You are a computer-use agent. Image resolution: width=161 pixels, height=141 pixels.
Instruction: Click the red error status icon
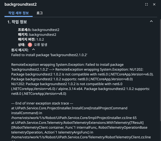[x=30, y=45]
